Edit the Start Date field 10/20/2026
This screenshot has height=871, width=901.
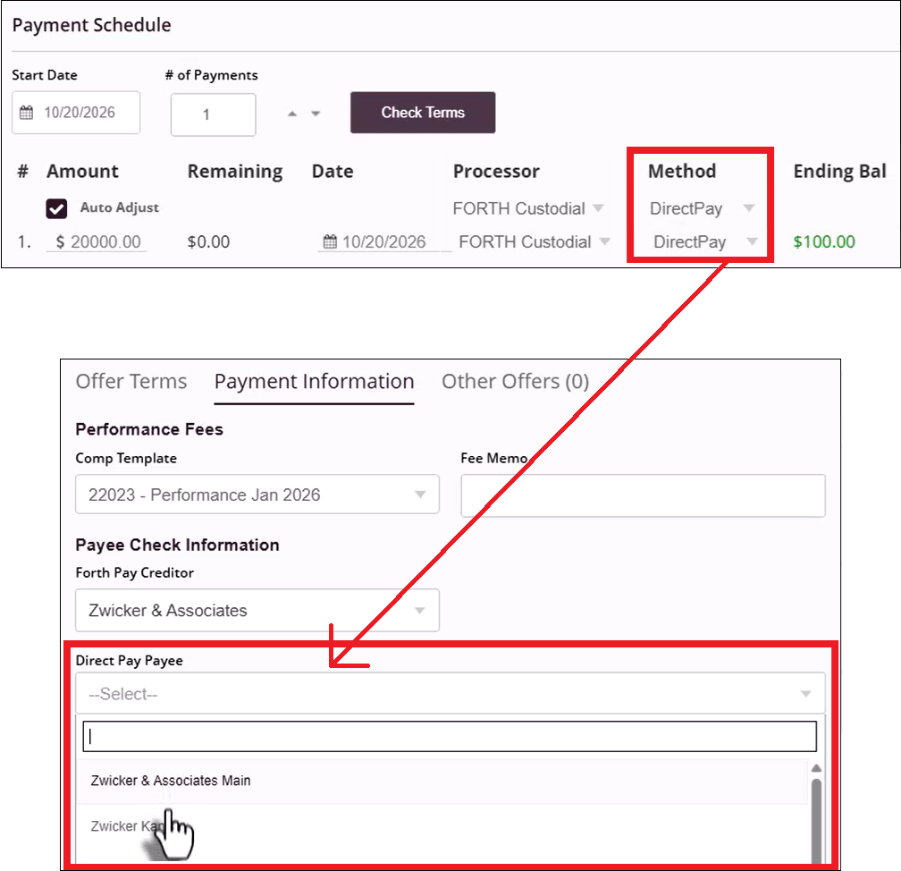coord(76,113)
